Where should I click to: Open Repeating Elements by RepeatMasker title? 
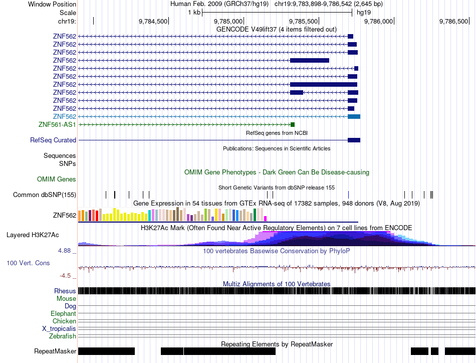click(277, 344)
